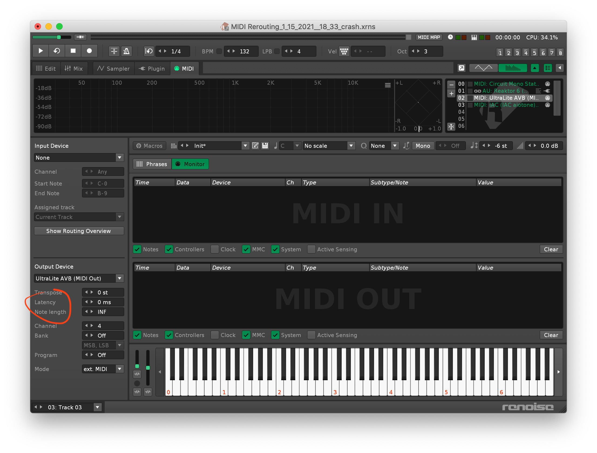The height and width of the screenshot is (453, 597).
Task: Toggle pattern loop button in transport
Action: pos(57,51)
